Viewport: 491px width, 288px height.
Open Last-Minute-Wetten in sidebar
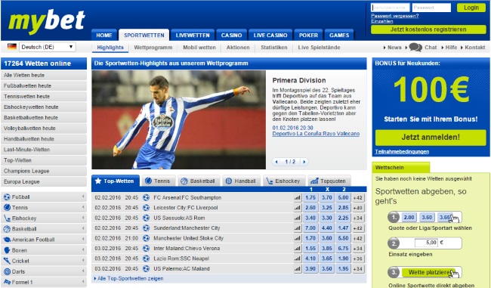(44, 150)
